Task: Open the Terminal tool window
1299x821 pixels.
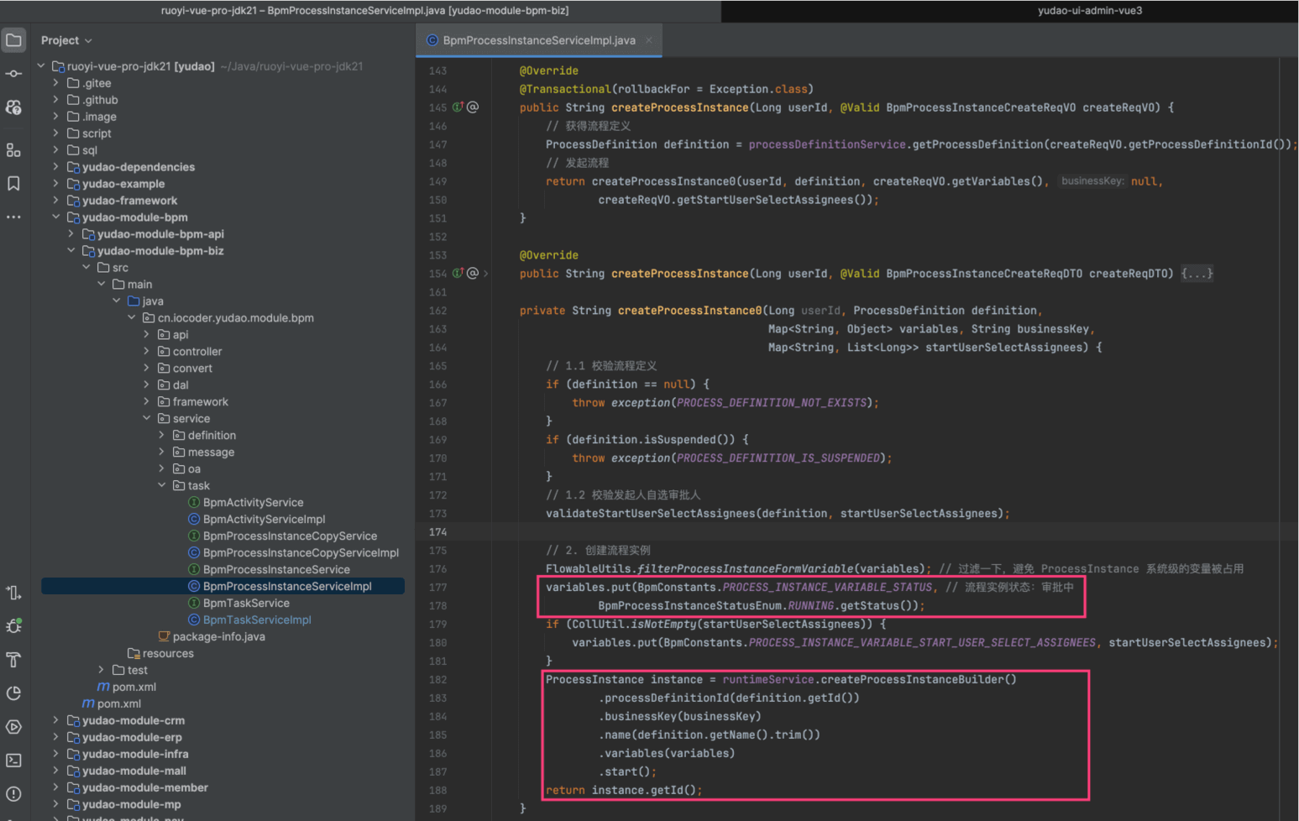Action: point(13,761)
